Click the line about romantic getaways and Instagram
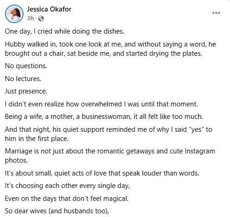 click(110, 151)
